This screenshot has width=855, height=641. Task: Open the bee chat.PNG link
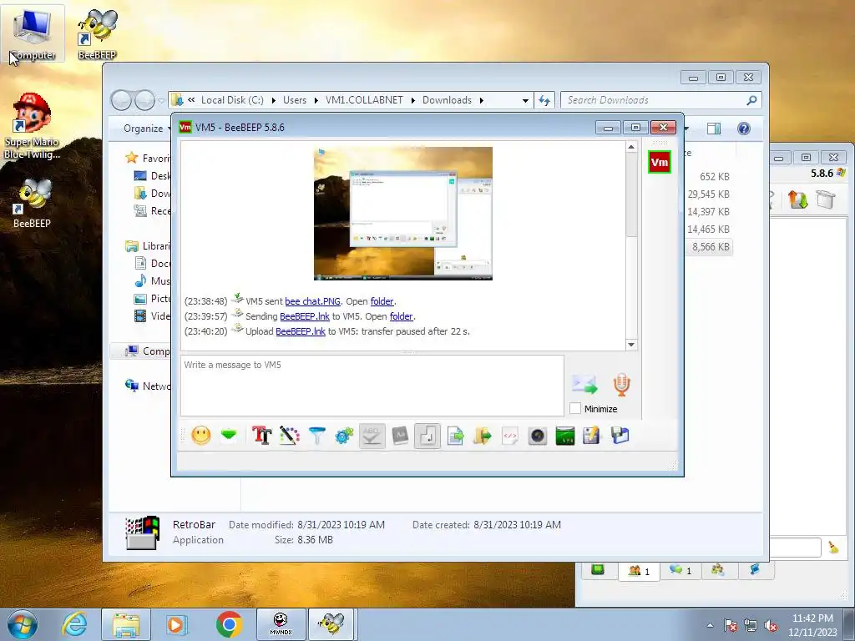(312, 301)
